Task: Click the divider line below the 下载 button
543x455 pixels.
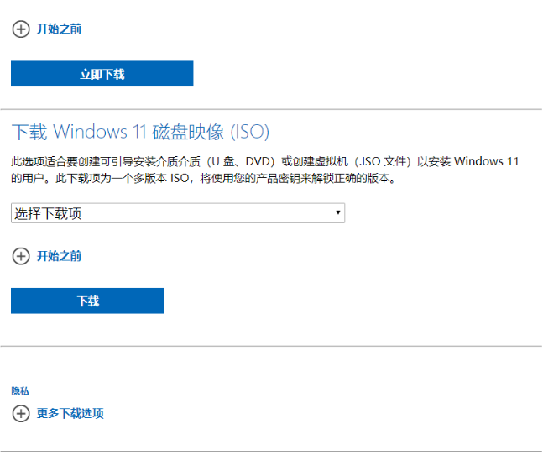Action: [x=271, y=346]
